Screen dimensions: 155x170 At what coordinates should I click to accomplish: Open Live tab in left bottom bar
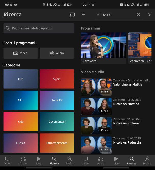(x=39, y=161)
